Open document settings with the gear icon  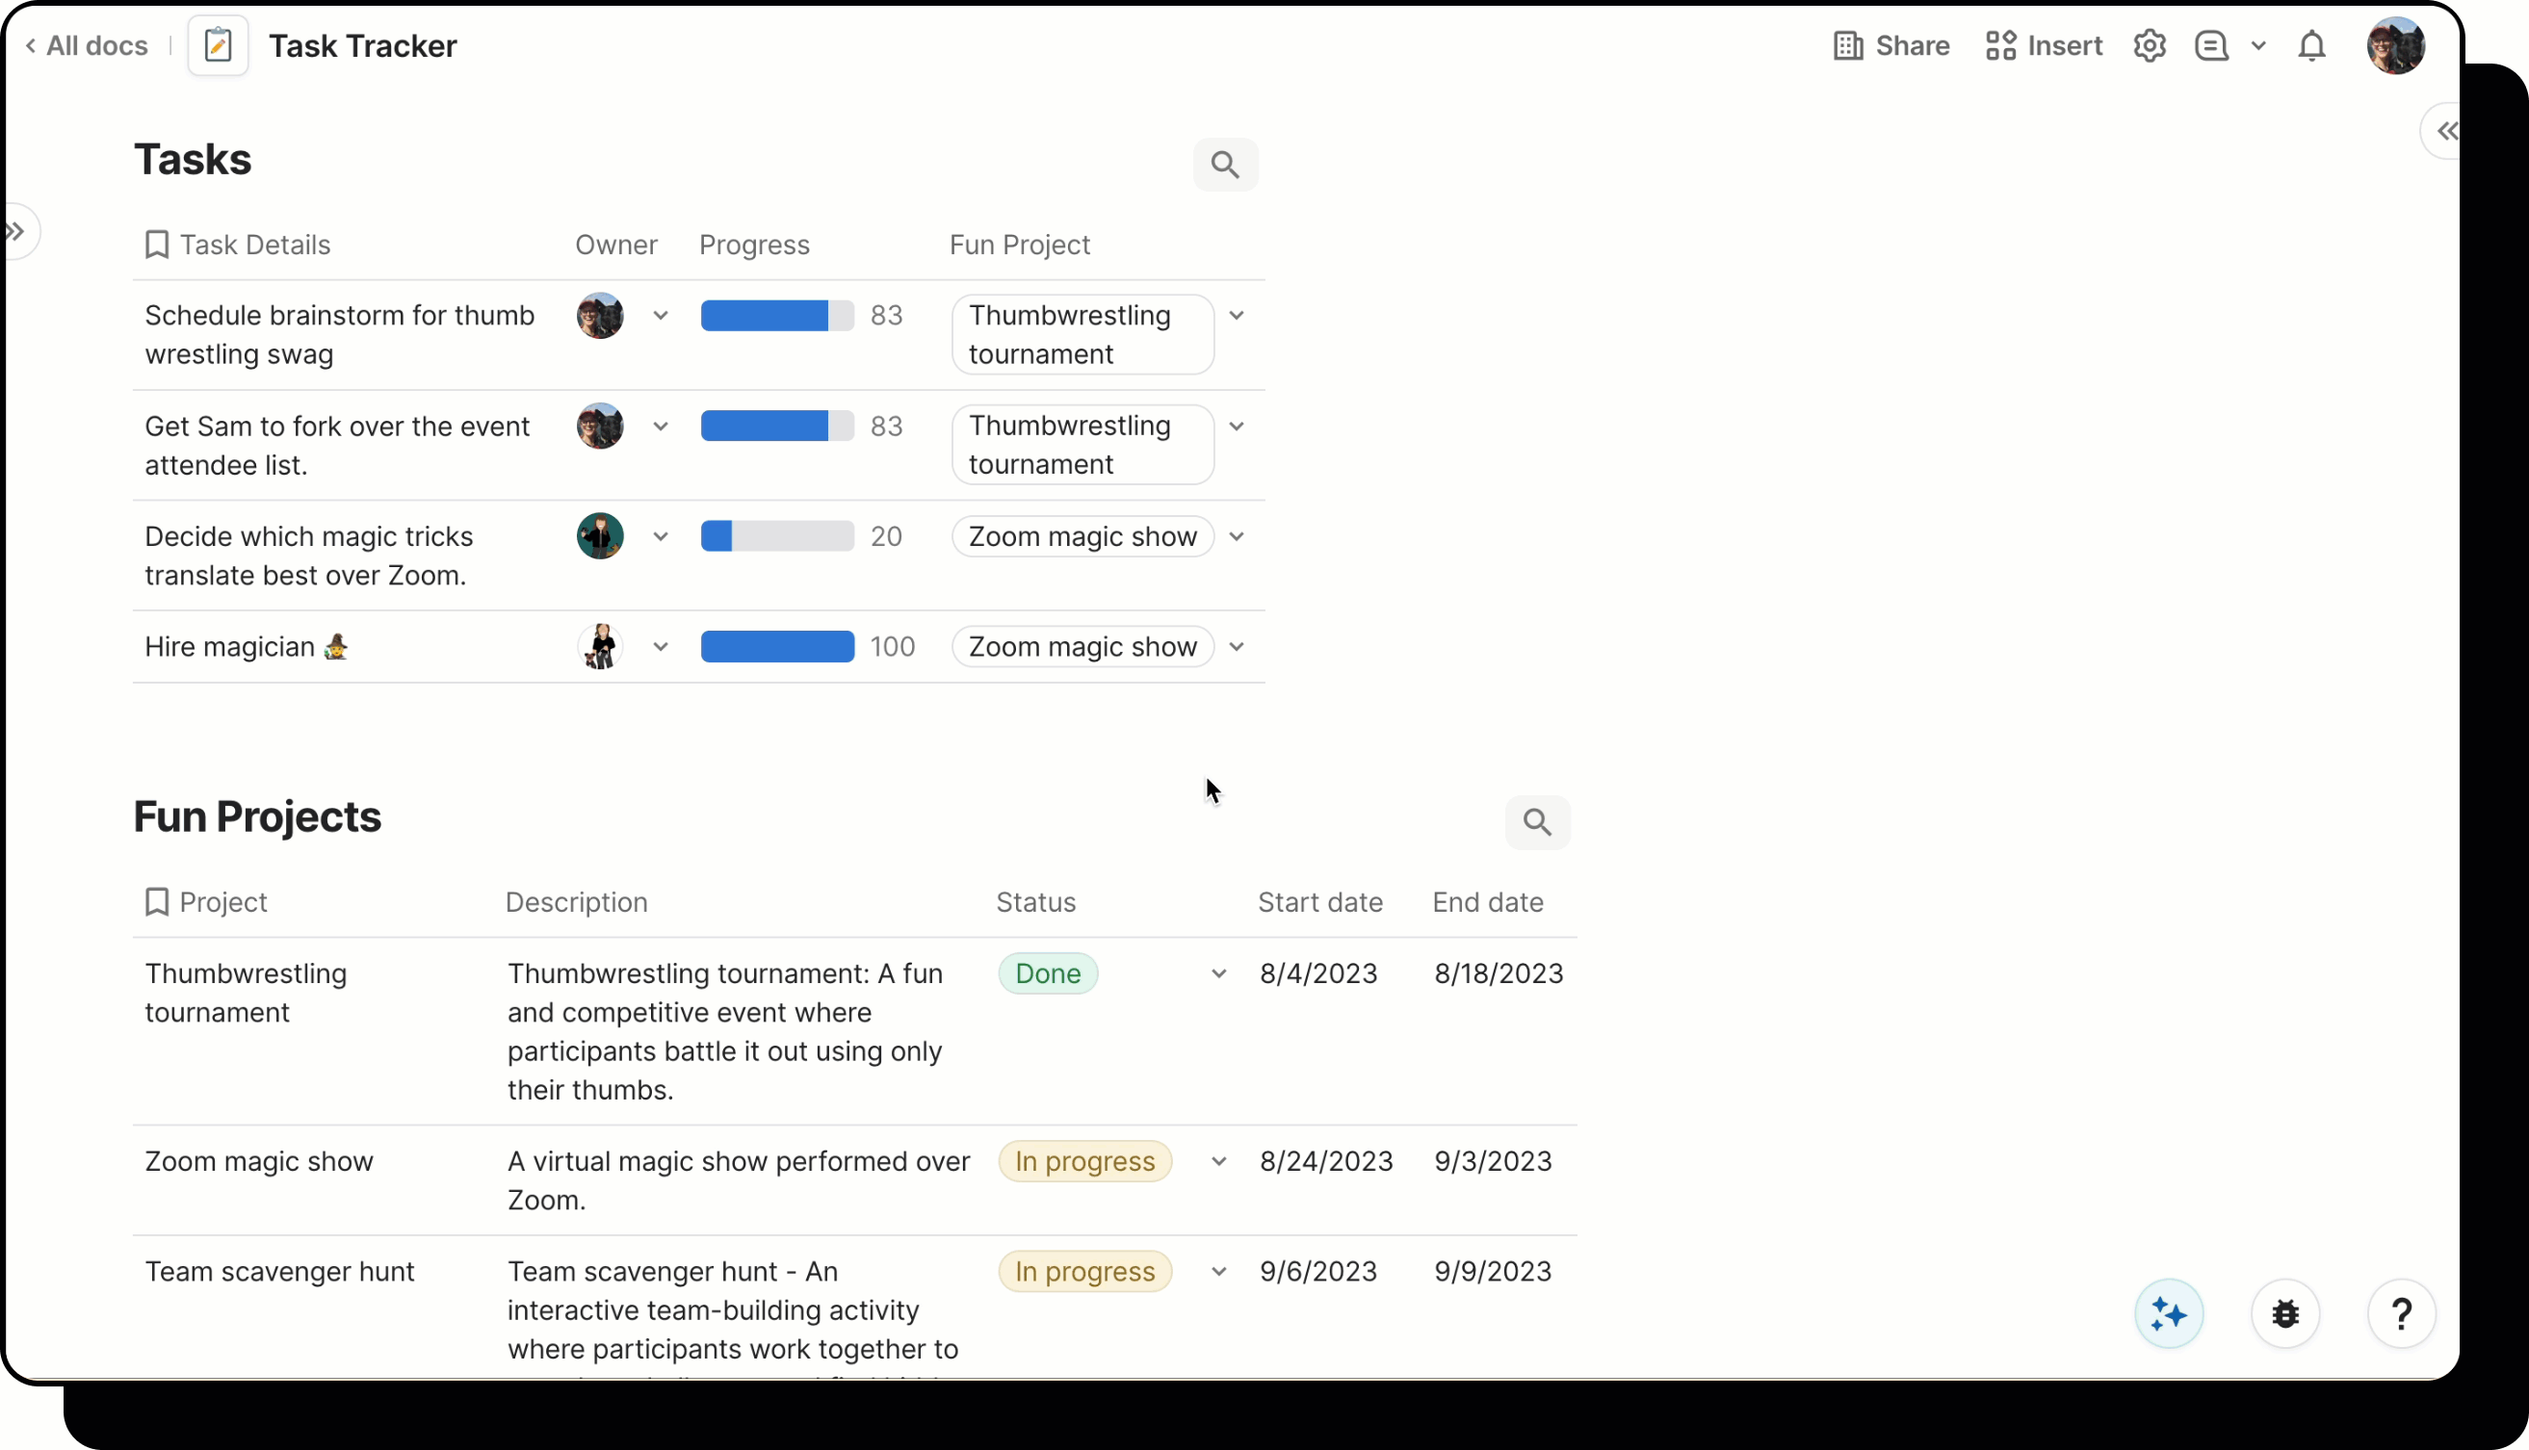pyautogui.click(x=2150, y=45)
